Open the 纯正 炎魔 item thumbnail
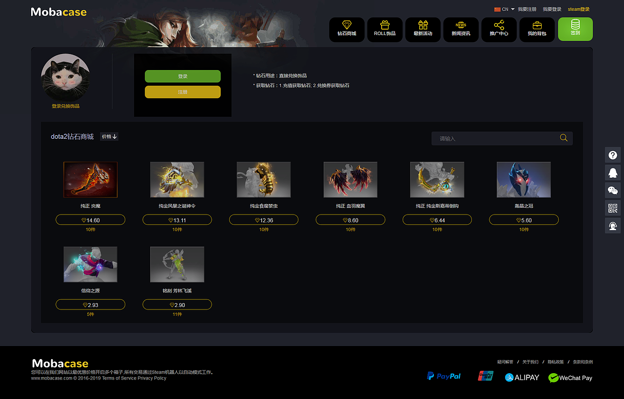Viewport: 624px width, 399px height. (x=90, y=180)
